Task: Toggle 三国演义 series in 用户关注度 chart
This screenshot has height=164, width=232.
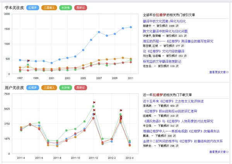Action: click(49, 88)
